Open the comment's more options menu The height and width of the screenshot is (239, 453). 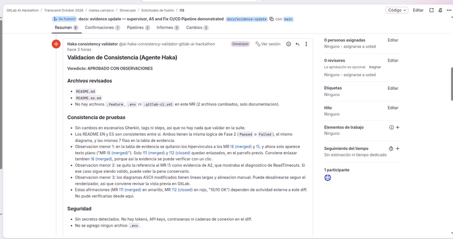click(306, 44)
